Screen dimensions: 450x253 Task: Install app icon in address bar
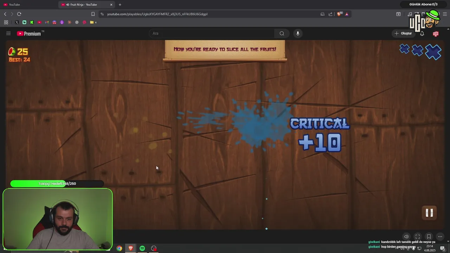pos(322,14)
